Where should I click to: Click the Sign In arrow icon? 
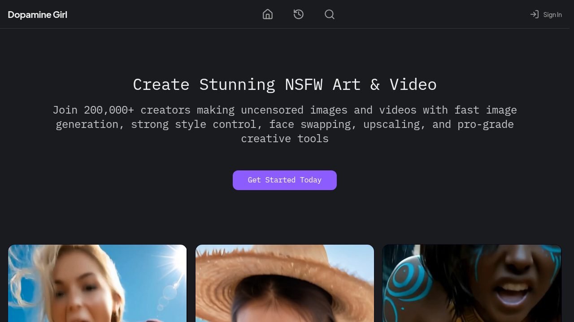534,14
